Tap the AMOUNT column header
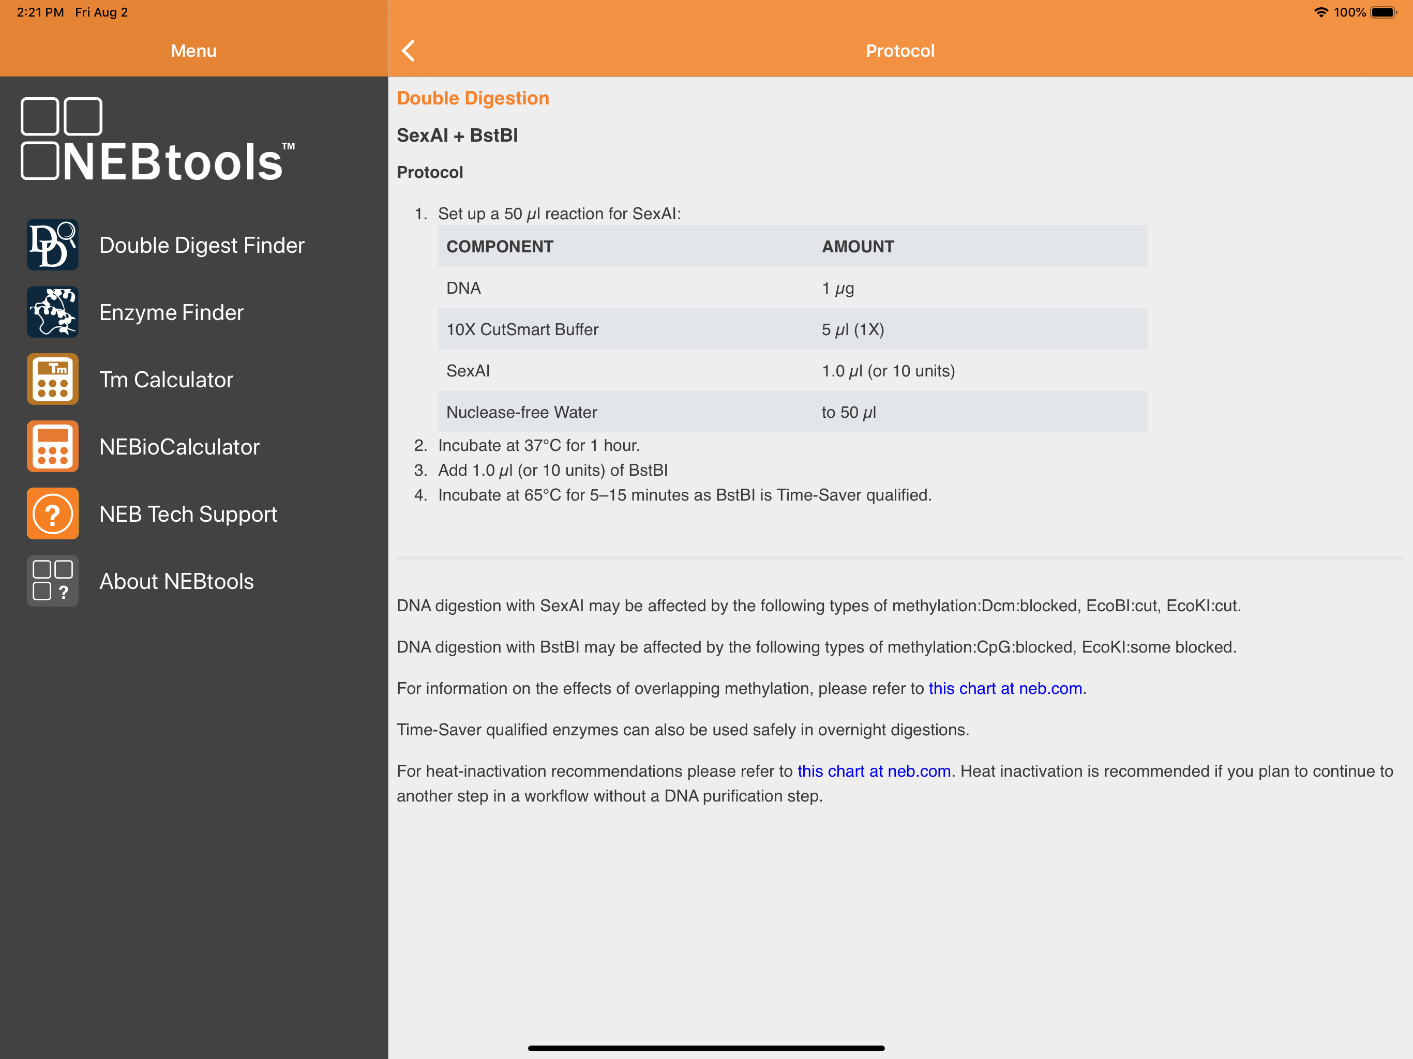This screenshot has height=1059, width=1413. pyautogui.click(x=858, y=247)
